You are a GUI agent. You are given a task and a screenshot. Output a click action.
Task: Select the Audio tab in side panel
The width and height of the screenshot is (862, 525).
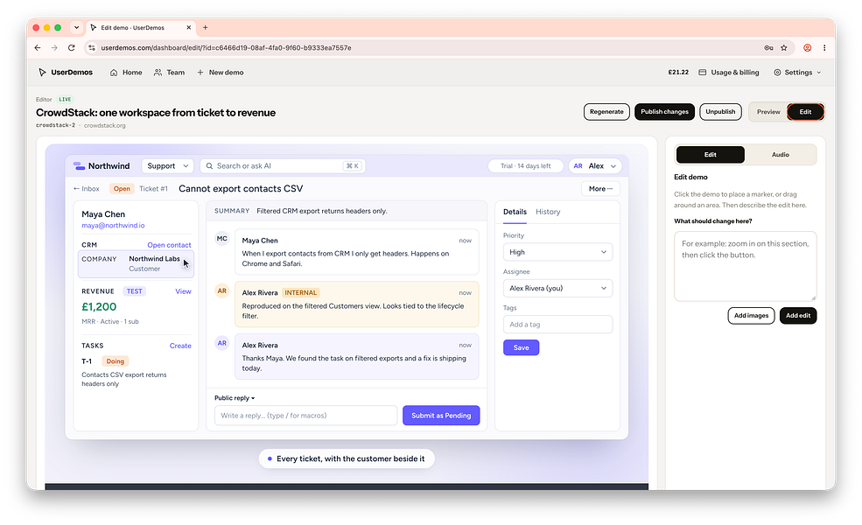coord(780,155)
